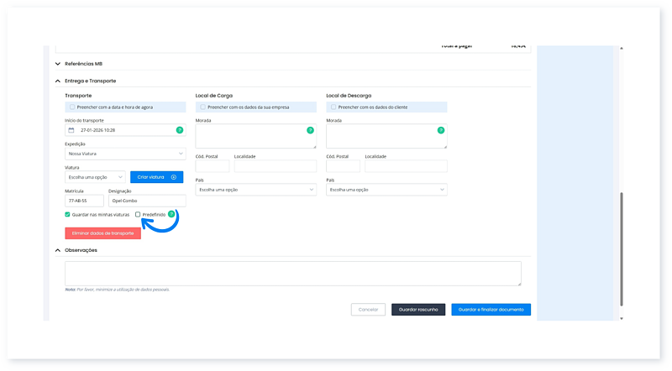Click Guardar e finalizar documento button

pos(491,310)
